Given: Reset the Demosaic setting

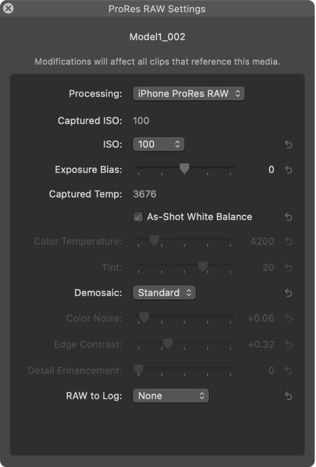Looking at the screenshot, I should 288,293.
